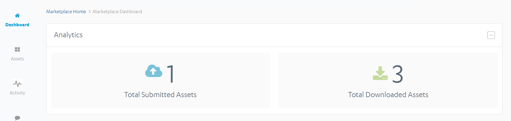Click the downloaded assets count 3
The image size is (511, 121).
398,74
